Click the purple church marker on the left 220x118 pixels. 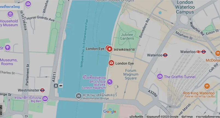pos(8,48)
